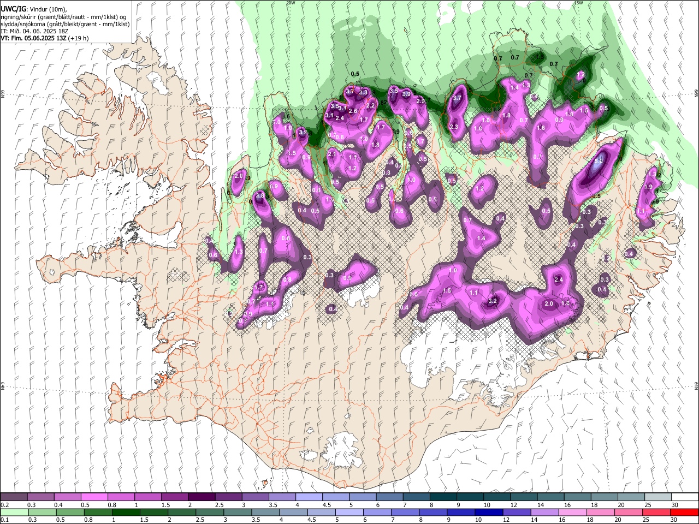This screenshot has height=524, width=699.
Task: Click snow legend swatch between 4 and 4.5
Action: 309,497
